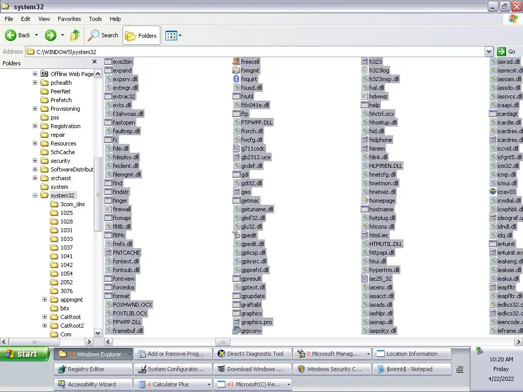523x392 pixels.
Task: Click the file list horizontal scrollbar thumb
Action: click(x=223, y=341)
